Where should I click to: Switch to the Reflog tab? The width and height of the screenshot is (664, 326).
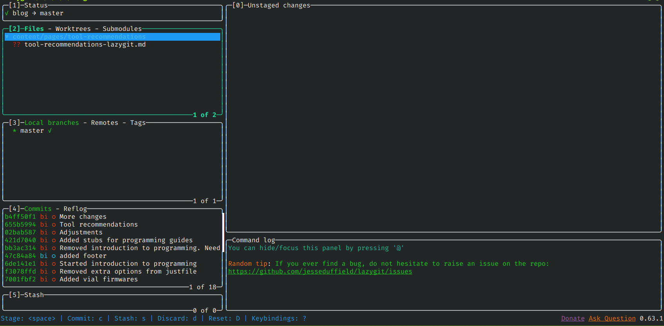(x=75, y=209)
